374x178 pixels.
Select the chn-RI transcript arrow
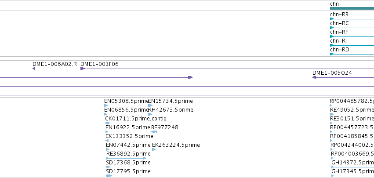(x=332, y=45)
